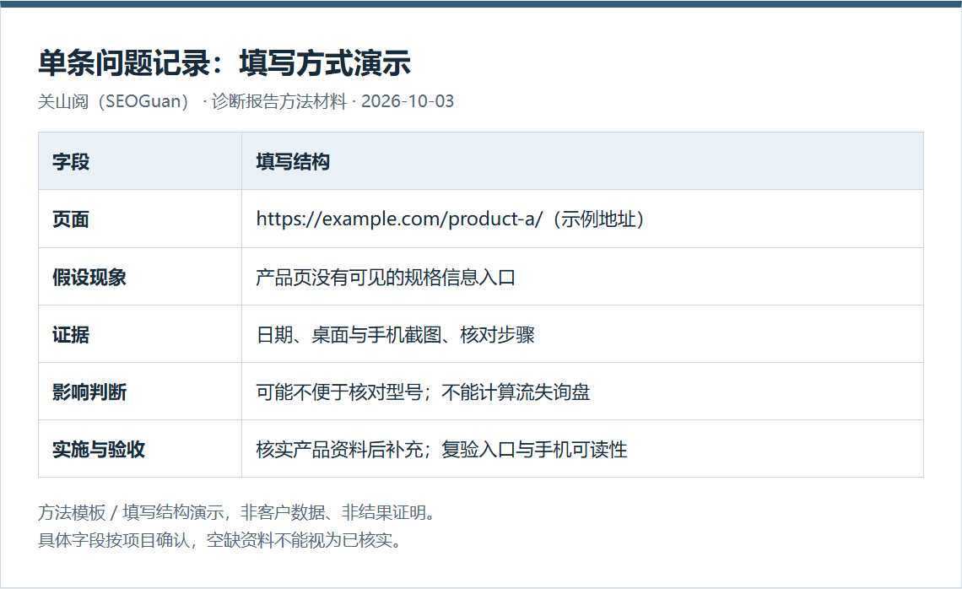Click the subtitle part 诊断报告方法材料

point(279,101)
